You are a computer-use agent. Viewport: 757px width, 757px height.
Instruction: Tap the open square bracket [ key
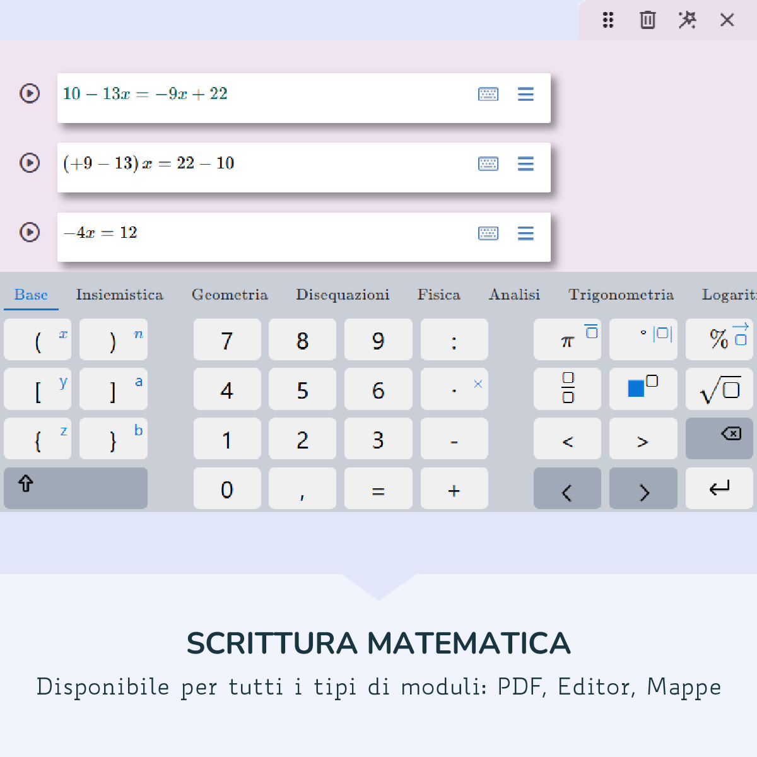tap(38, 389)
